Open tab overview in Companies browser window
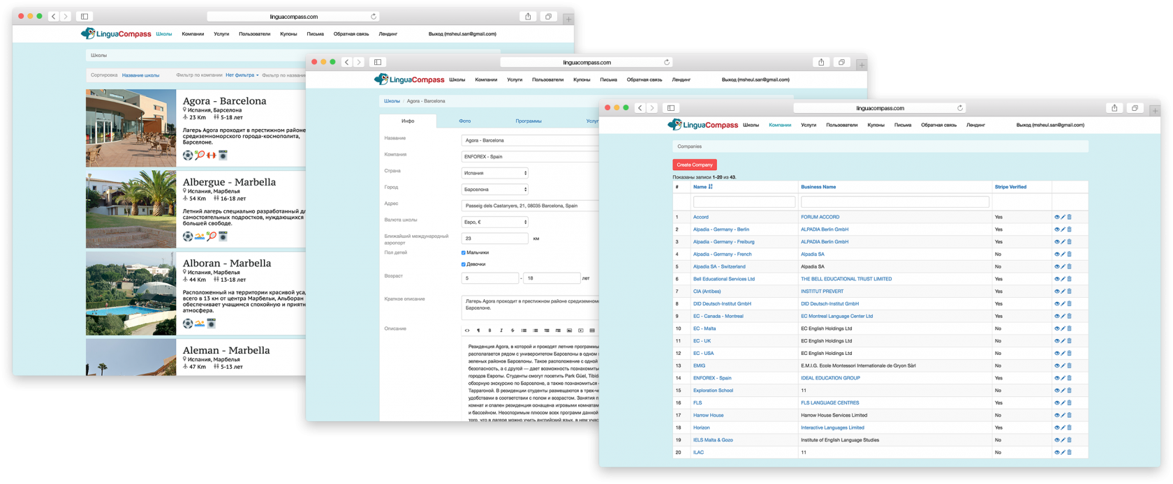The height and width of the screenshot is (484, 1173). pyautogui.click(x=1135, y=108)
